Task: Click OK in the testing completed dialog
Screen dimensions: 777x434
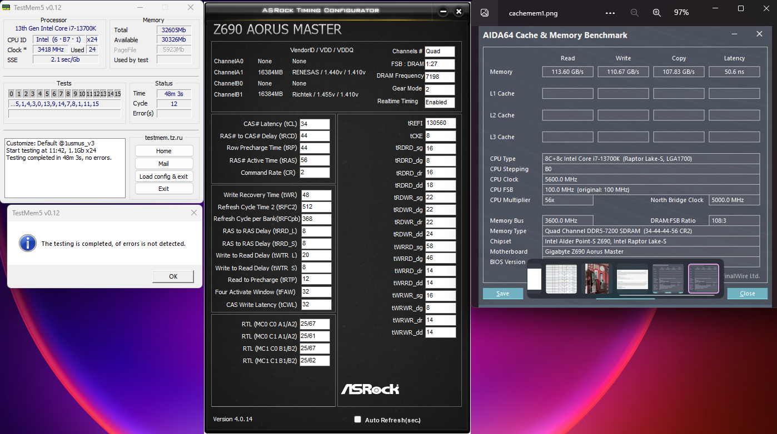Action: [x=173, y=276]
